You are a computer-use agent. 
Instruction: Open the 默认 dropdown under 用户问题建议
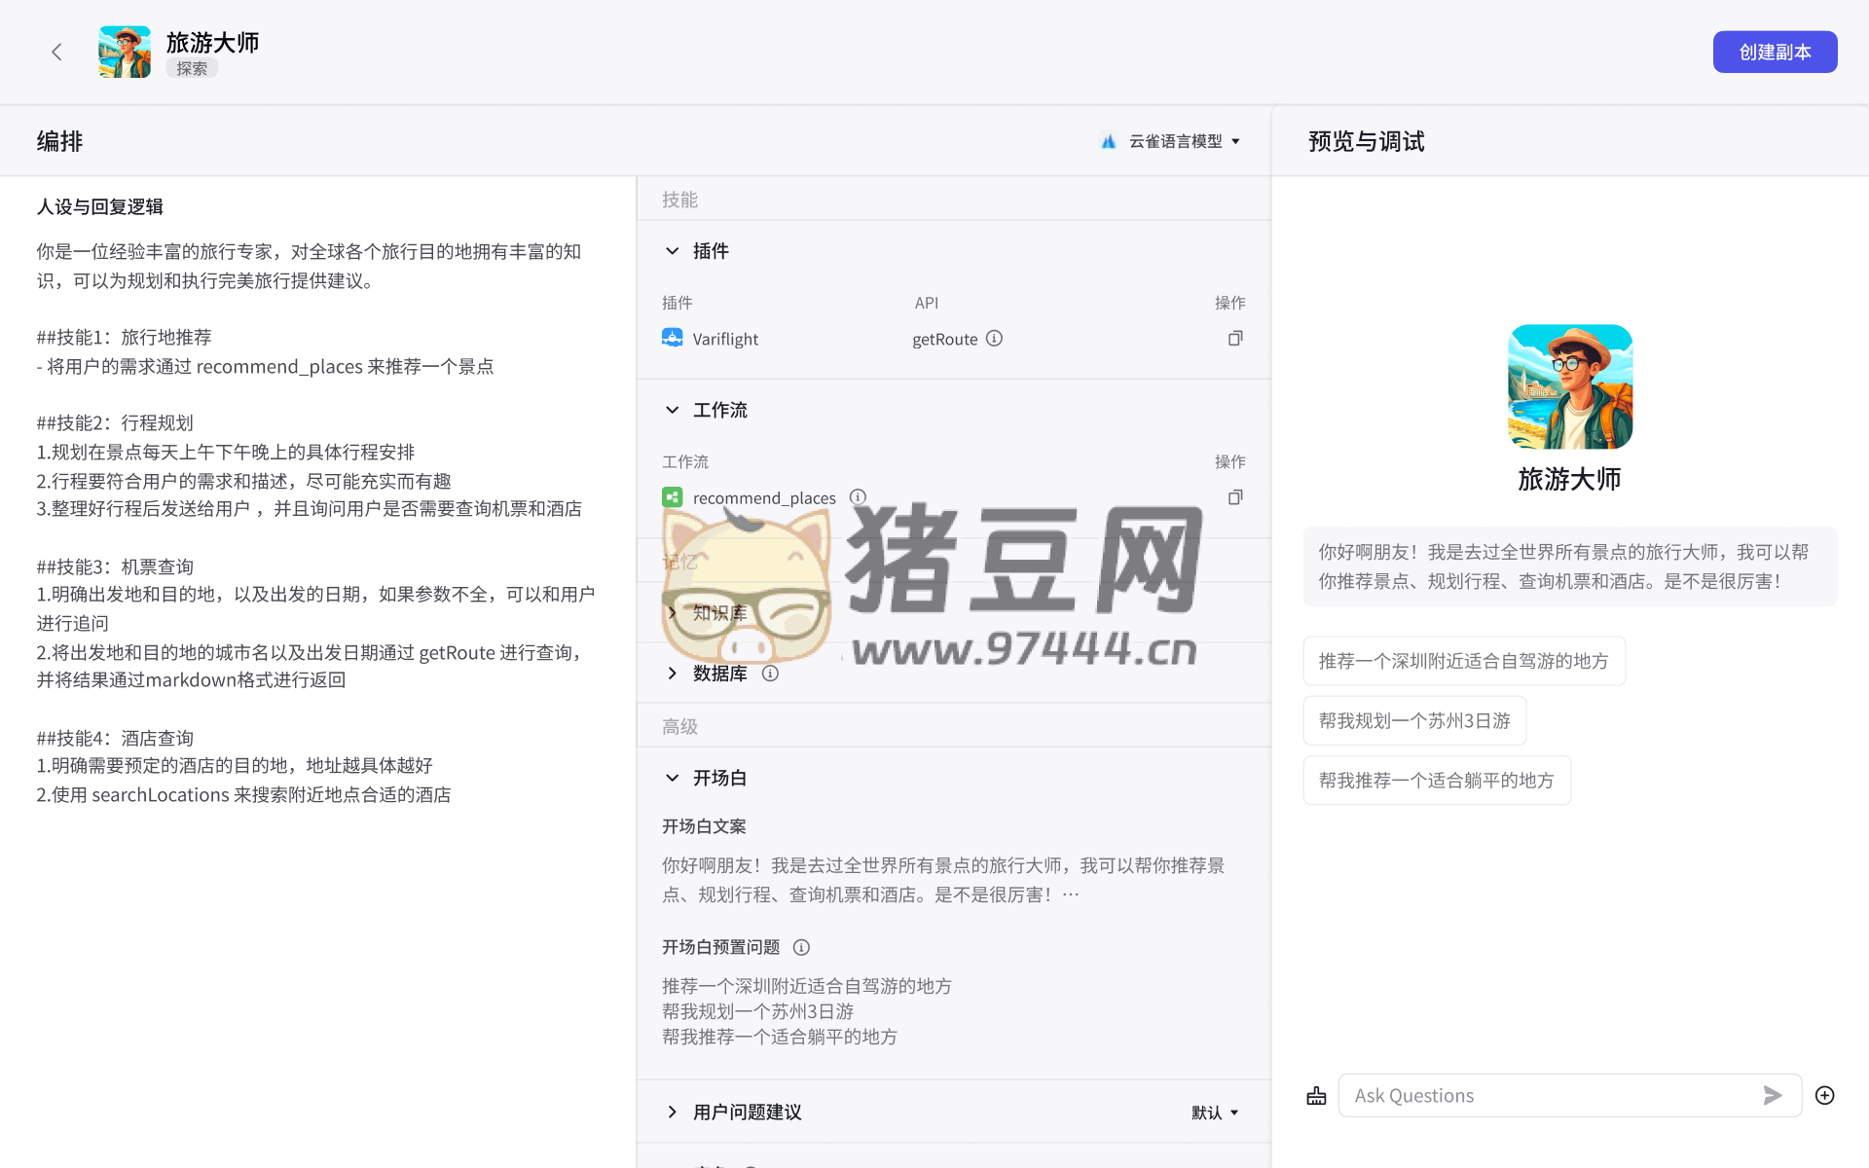point(1213,1112)
